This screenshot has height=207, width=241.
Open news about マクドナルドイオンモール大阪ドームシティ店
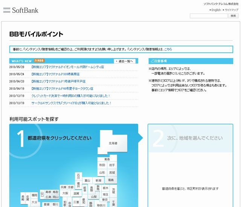pyautogui.click(x=67, y=67)
